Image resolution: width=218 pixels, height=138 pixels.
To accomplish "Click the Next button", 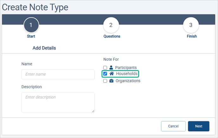I will [199, 126].
